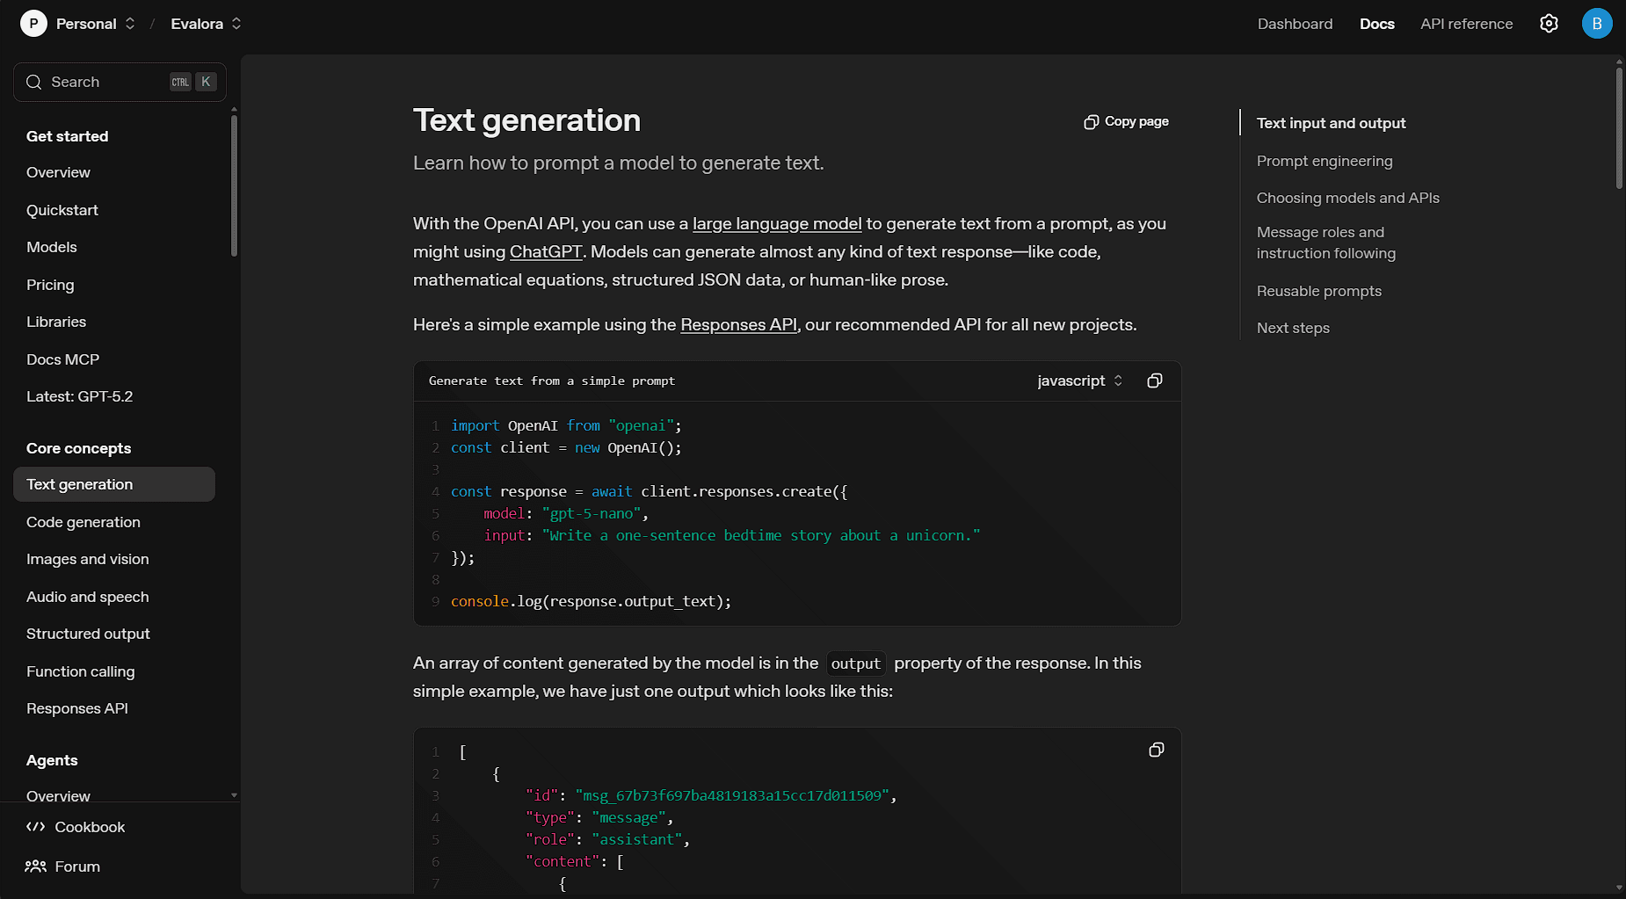Viewport: 1626px width, 899px height.
Task: Switch to the Dashboard tab
Action: pos(1295,24)
